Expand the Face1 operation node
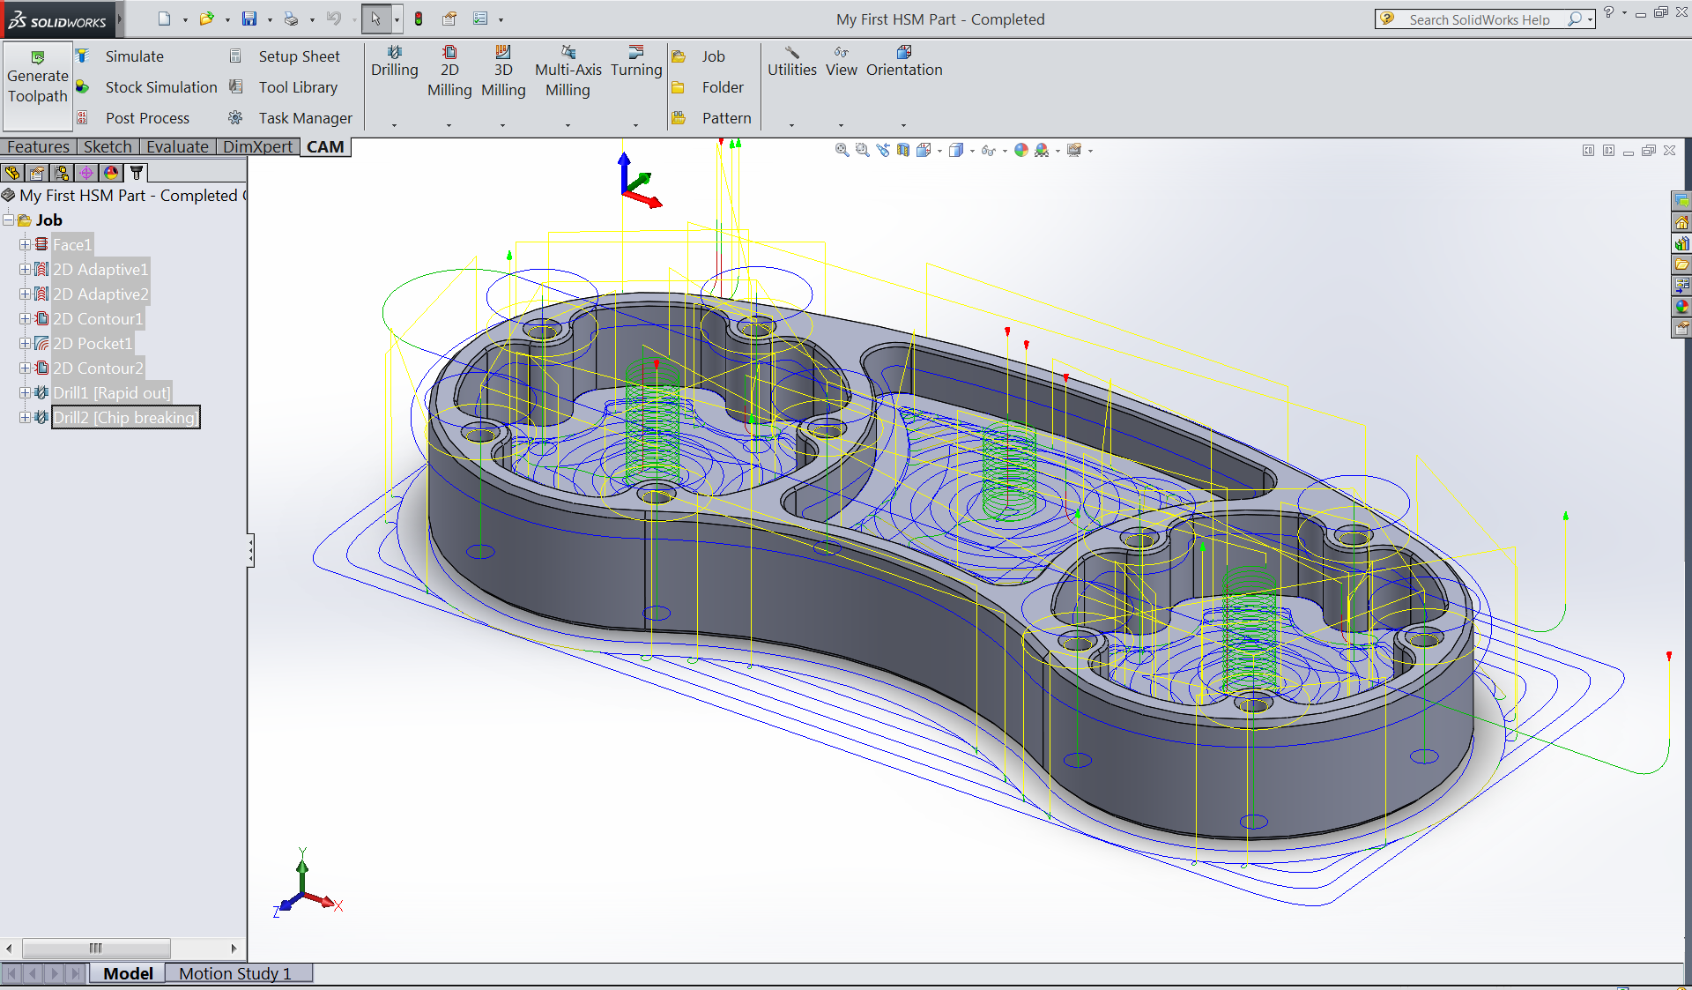1692x990 pixels. point(25,245)
